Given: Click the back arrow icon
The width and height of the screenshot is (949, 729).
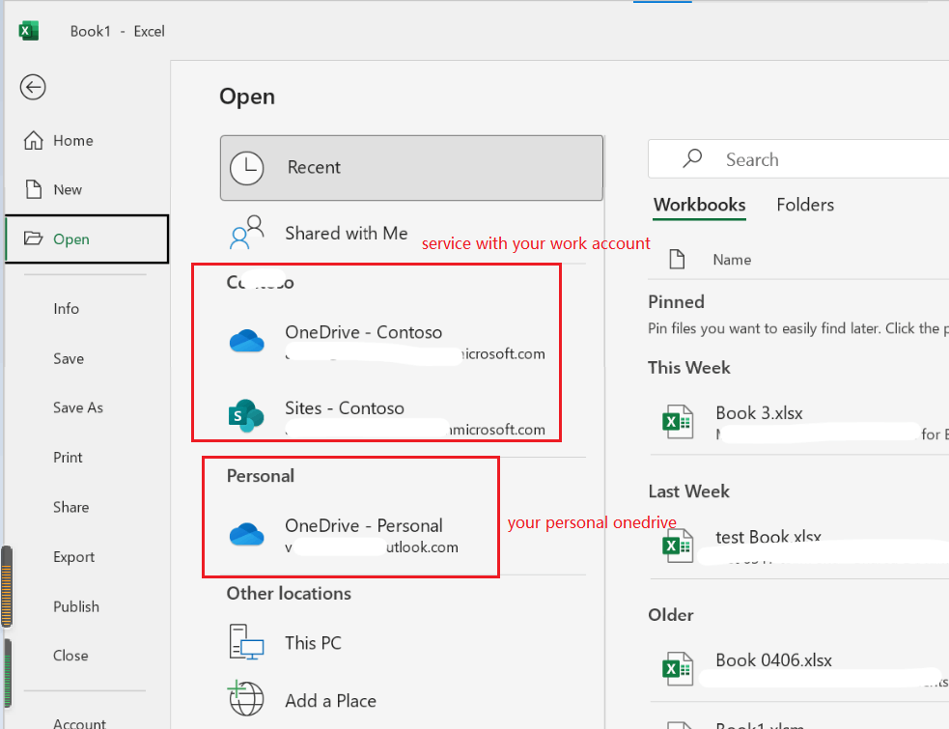Looking at the screenshot, I should click(33, 87).
